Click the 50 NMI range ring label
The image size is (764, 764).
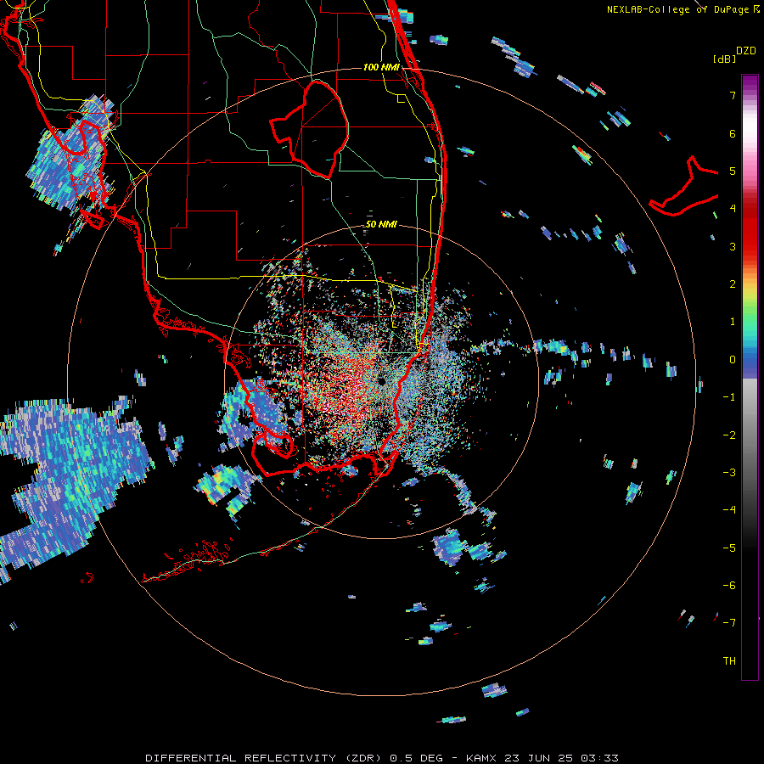381,224
